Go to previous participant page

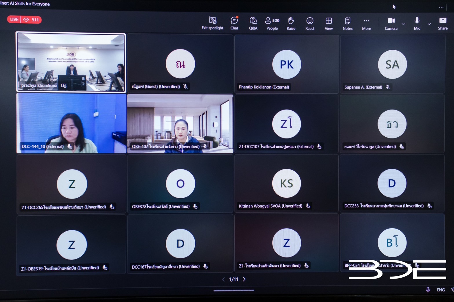[223, 279]
